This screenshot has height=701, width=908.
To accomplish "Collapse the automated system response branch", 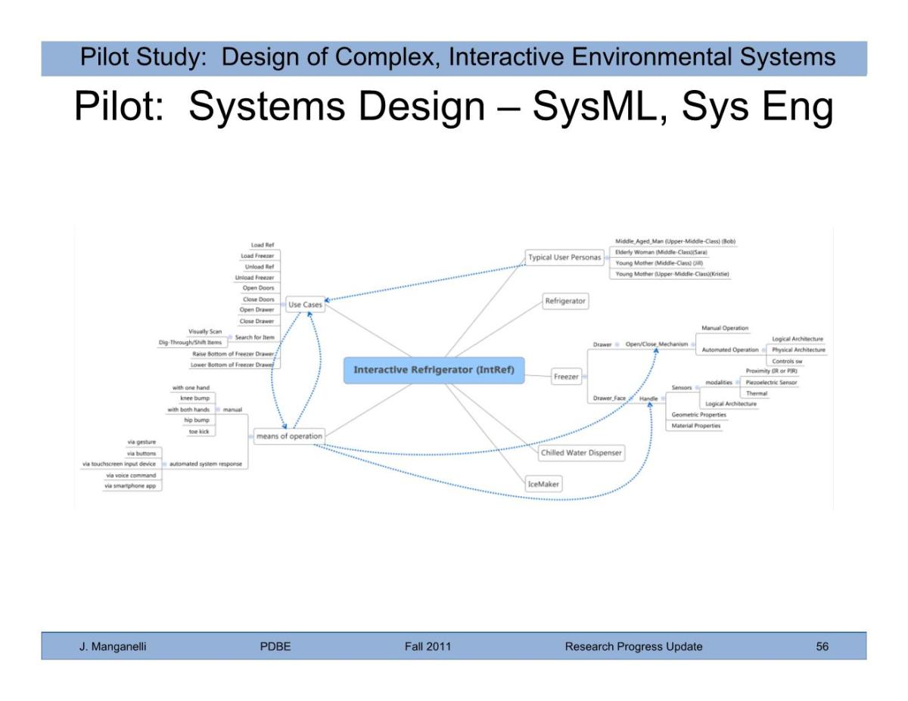I will pos(164,464).
